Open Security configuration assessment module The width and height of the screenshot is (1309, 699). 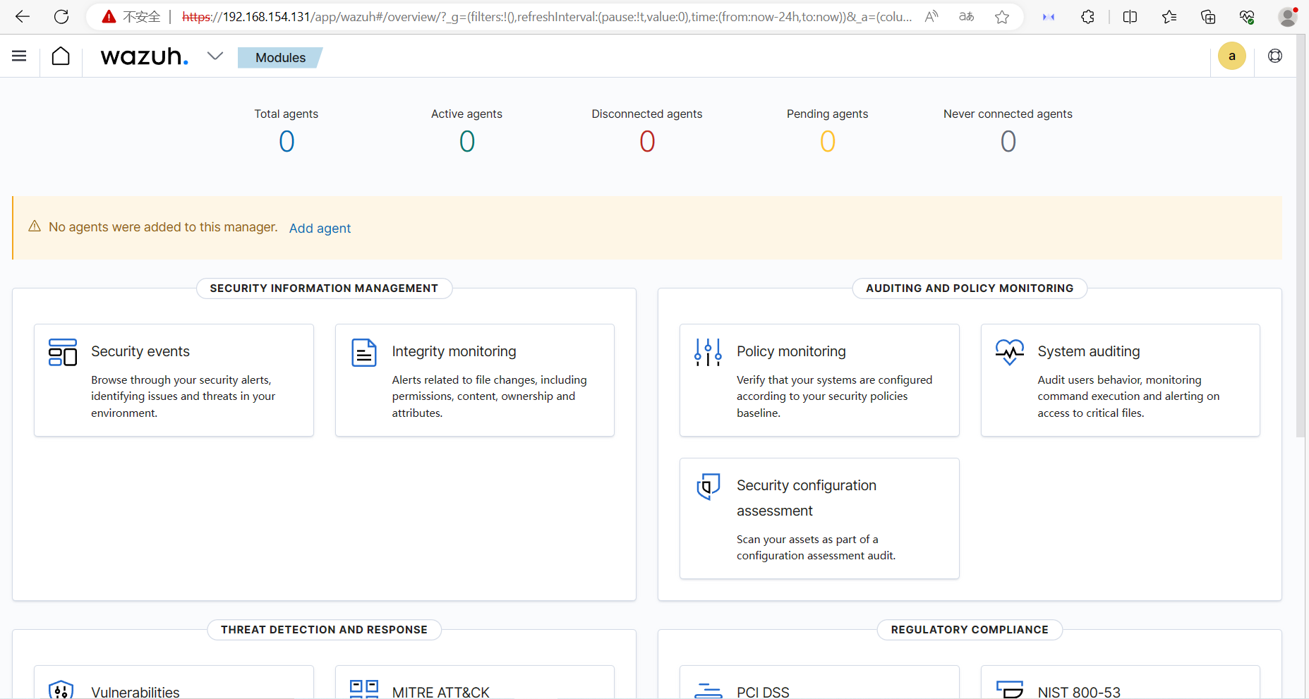(819, 518)
